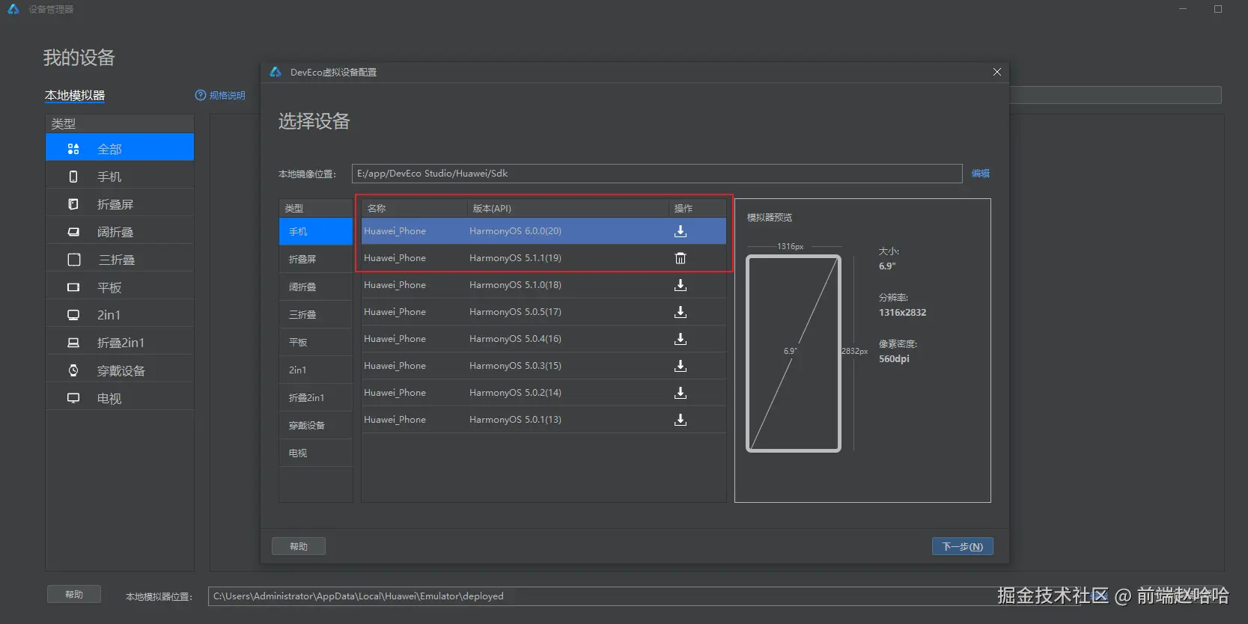
Task: Download the HarmonyOS 6.0.0(20) image
Action: coord(681,231)
